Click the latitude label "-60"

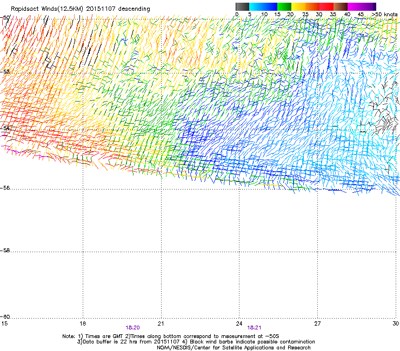[x=5, y=317]
